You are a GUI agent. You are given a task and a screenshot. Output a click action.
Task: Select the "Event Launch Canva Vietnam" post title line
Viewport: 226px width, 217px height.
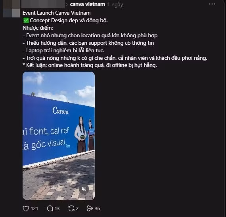click(57, 13)
